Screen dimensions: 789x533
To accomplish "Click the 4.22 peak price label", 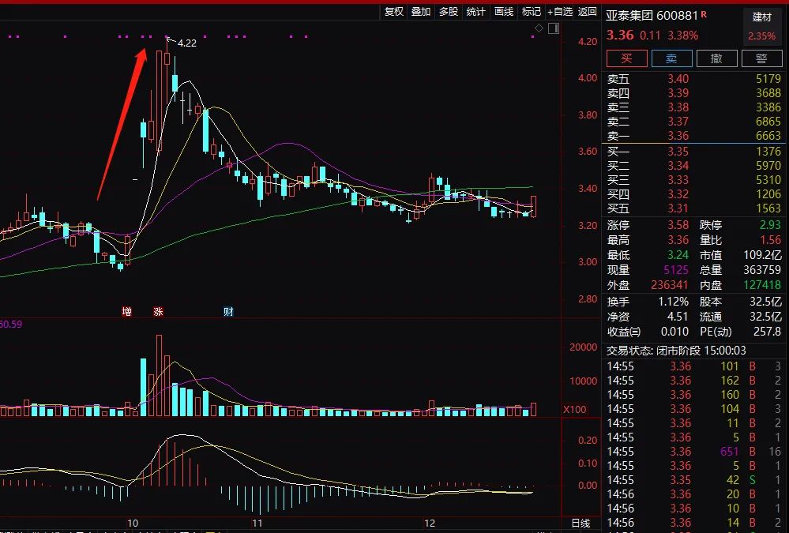I will point(186,43).
